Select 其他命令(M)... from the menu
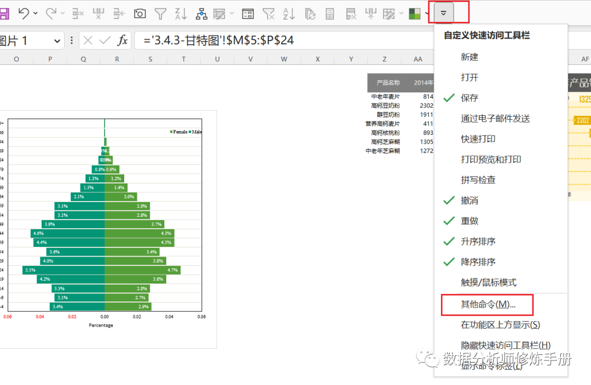This screenshot has height=385, width=591. coord(488,304)
